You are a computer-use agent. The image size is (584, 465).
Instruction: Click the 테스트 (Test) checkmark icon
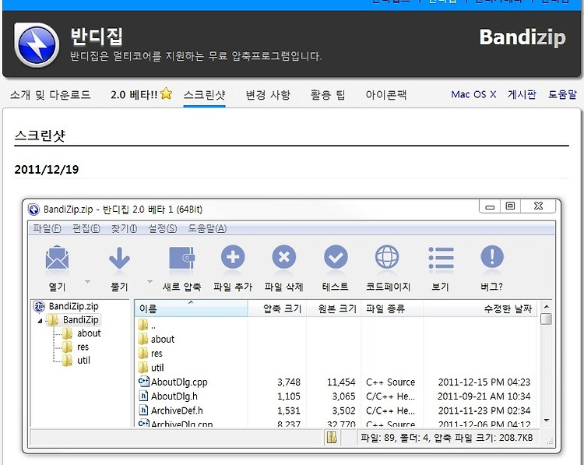336,257
